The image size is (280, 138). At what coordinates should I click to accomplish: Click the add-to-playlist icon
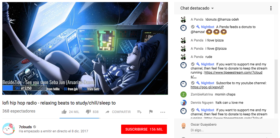139,112
